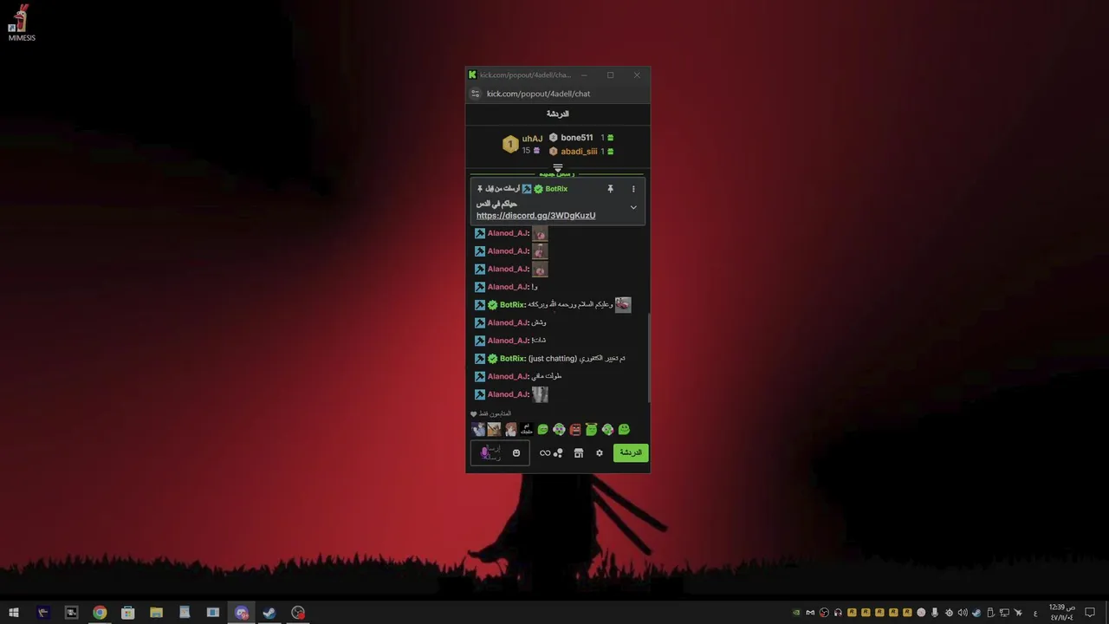
Task: Open the Windows Start menu
Action: point(14,613)
